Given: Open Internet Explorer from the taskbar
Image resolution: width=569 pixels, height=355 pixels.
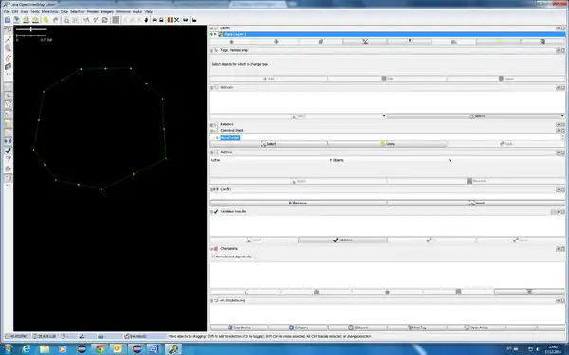Looking at the screenshot, I should (27, 348).
